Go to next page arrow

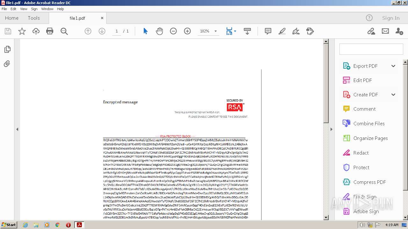coord(102,31)
